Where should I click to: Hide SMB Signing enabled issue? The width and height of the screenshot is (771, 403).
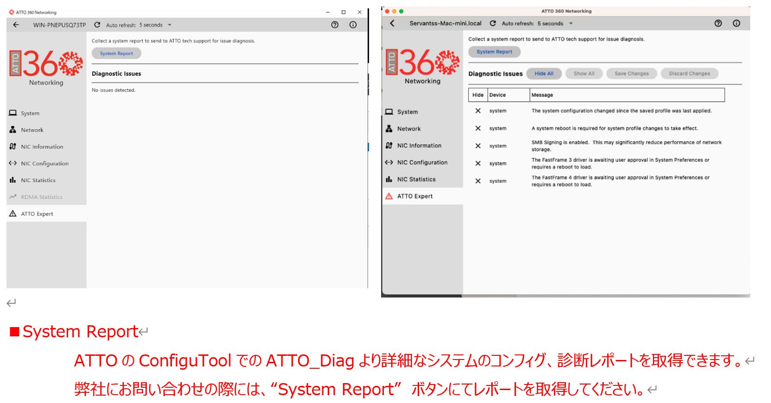coord(478,146)
